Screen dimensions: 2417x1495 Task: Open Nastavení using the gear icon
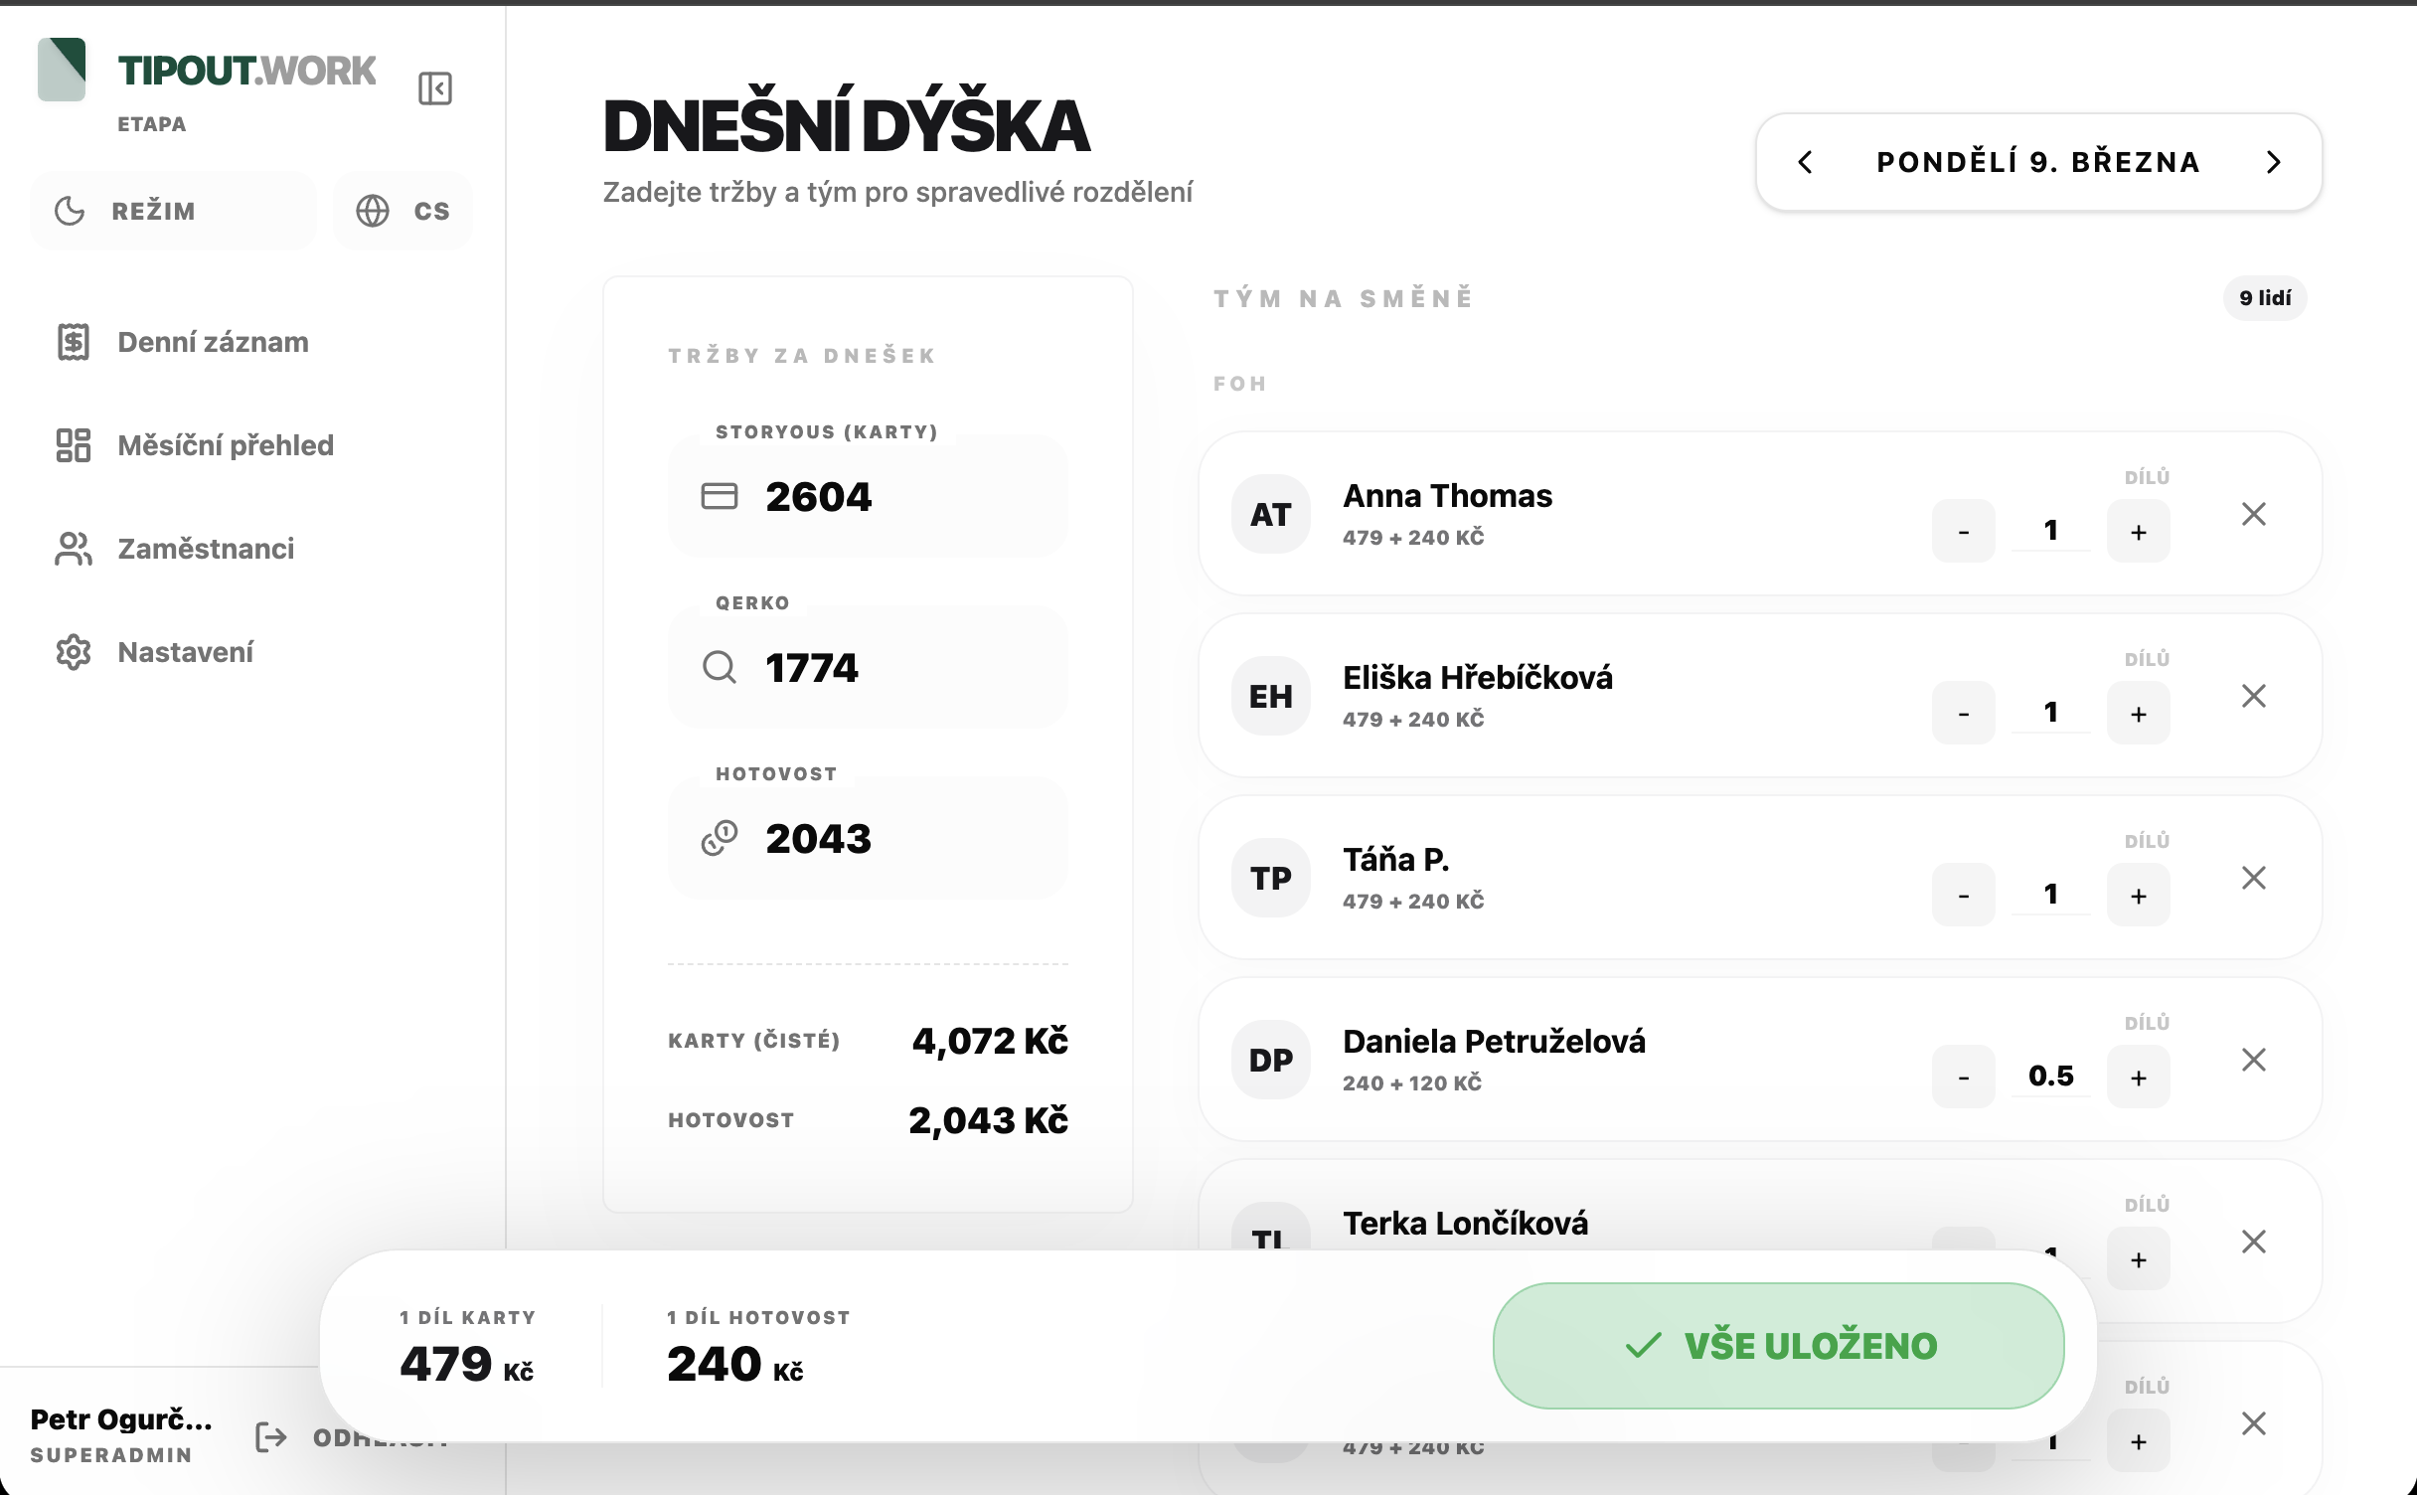(x=72, y=652)
